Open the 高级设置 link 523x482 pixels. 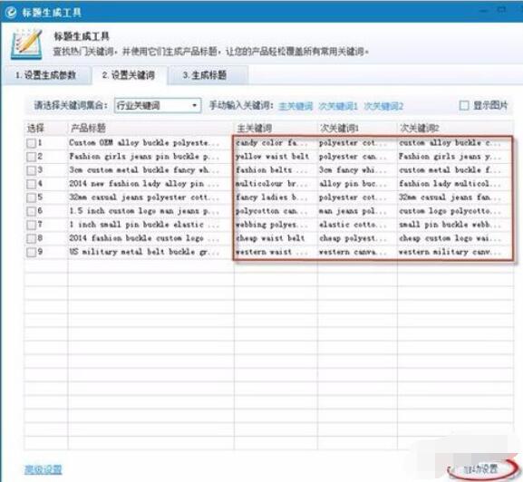pos(43,469)
